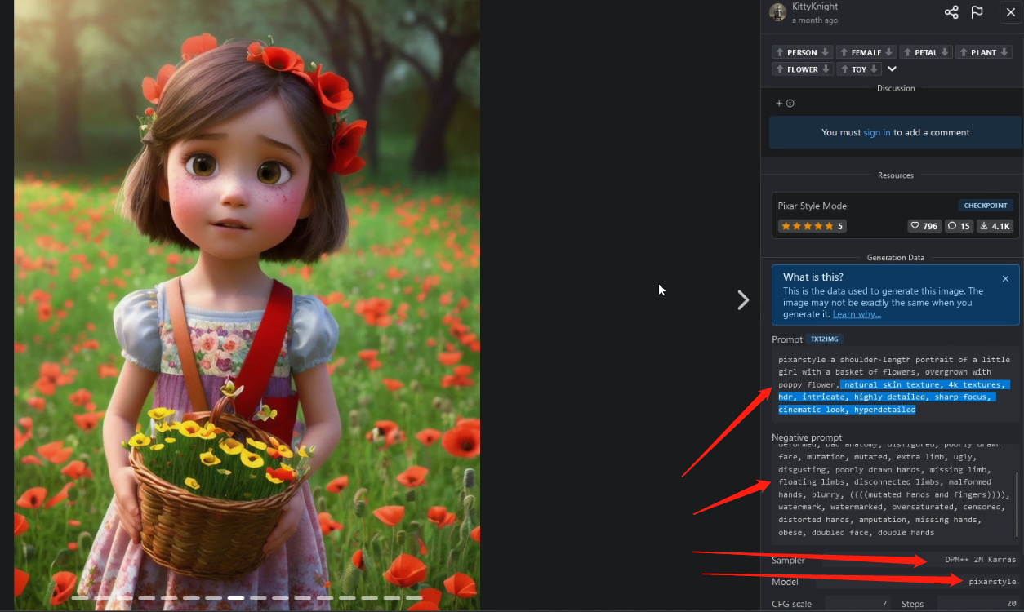Open the Pixar Style Model resource
The width and height of the screenshot is (1024, 612).
(813, 206)
